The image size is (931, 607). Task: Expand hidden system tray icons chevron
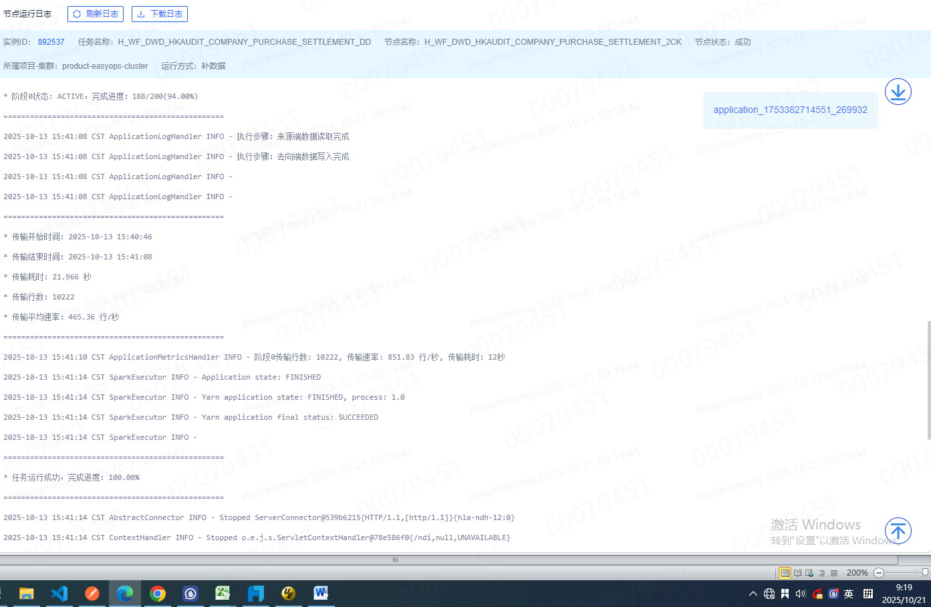click(753, 594)
